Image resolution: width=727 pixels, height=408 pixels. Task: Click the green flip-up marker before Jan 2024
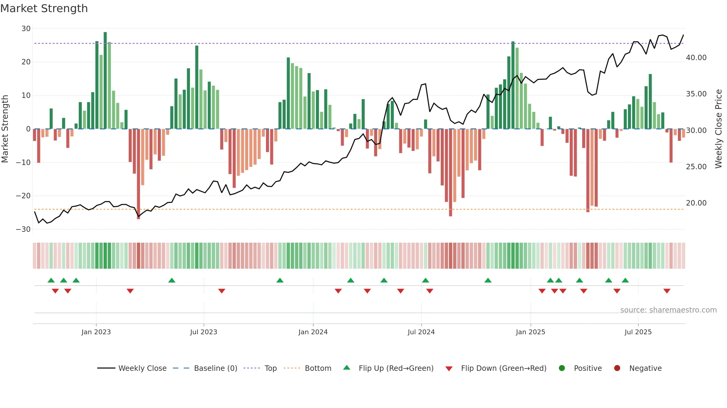tap(280, 280)
